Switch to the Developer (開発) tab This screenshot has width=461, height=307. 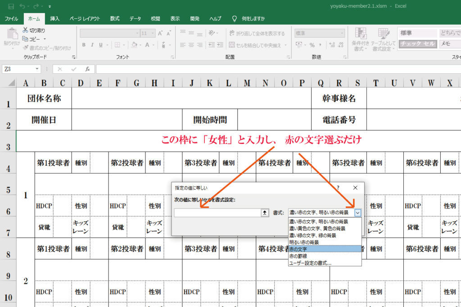click(x=194, y=18)
